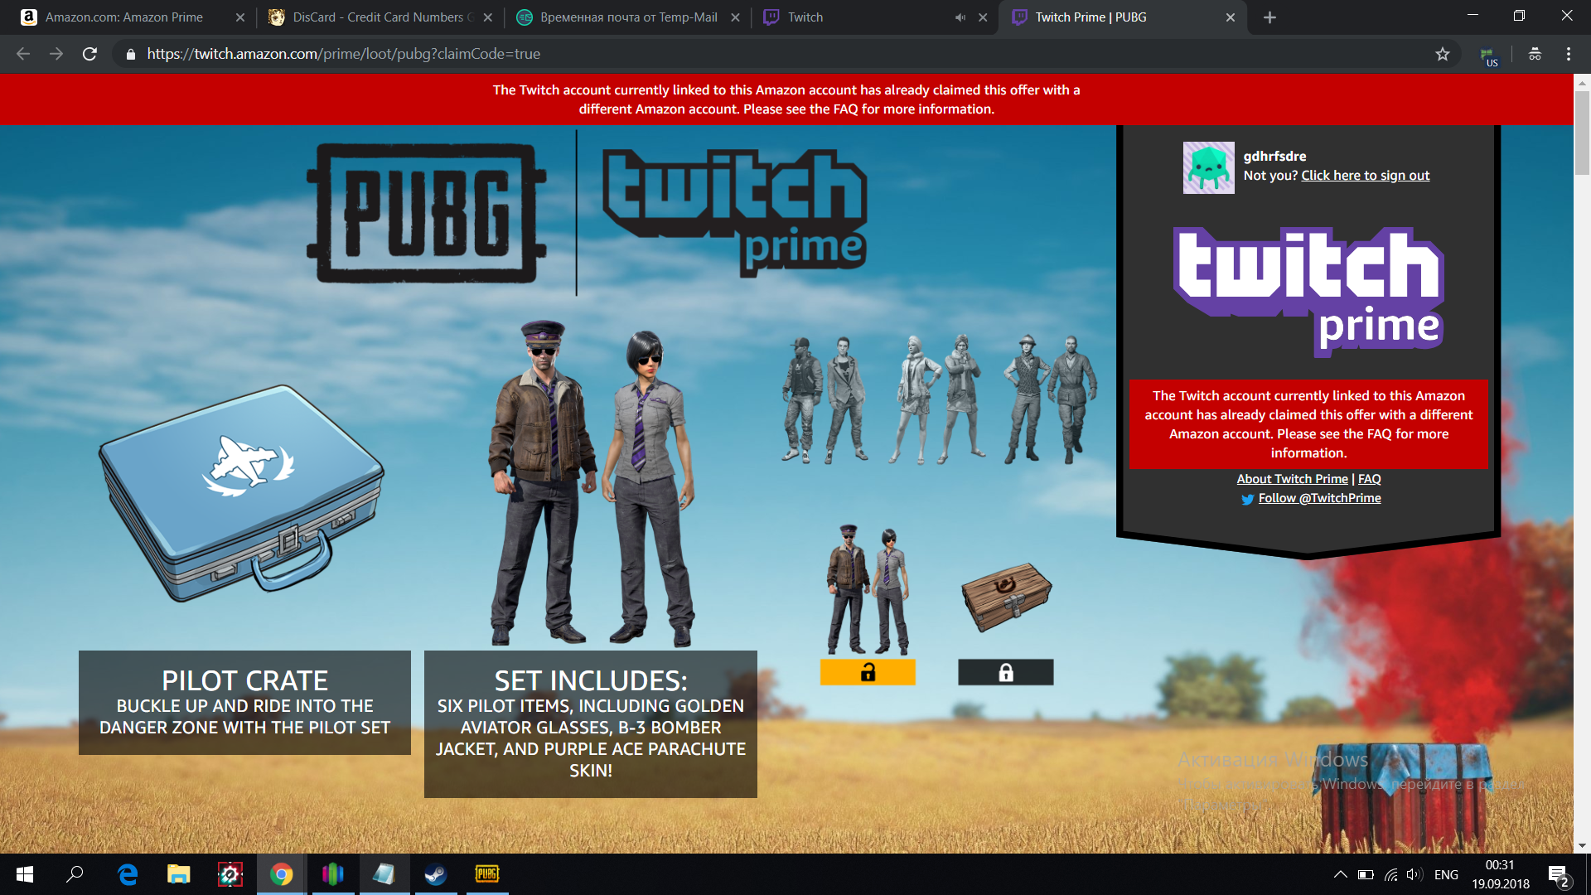The image size is (1591, 895).
Task: Close the Twitch tab playing audio
Action: click(983, 17)
